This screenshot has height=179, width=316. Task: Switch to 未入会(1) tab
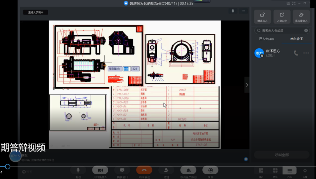click(297, 39)
